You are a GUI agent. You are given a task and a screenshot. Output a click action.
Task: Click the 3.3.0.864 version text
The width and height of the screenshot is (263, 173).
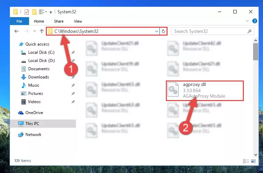pos(192,91)
